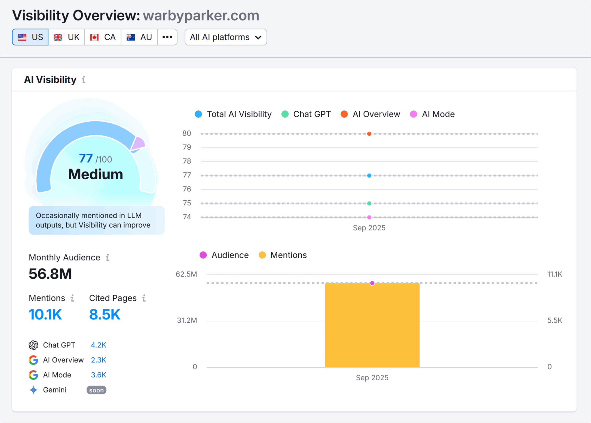This screenshot has width=591, height=423.
Task: Switch to the AU country tab
Action: coord(139,37)
